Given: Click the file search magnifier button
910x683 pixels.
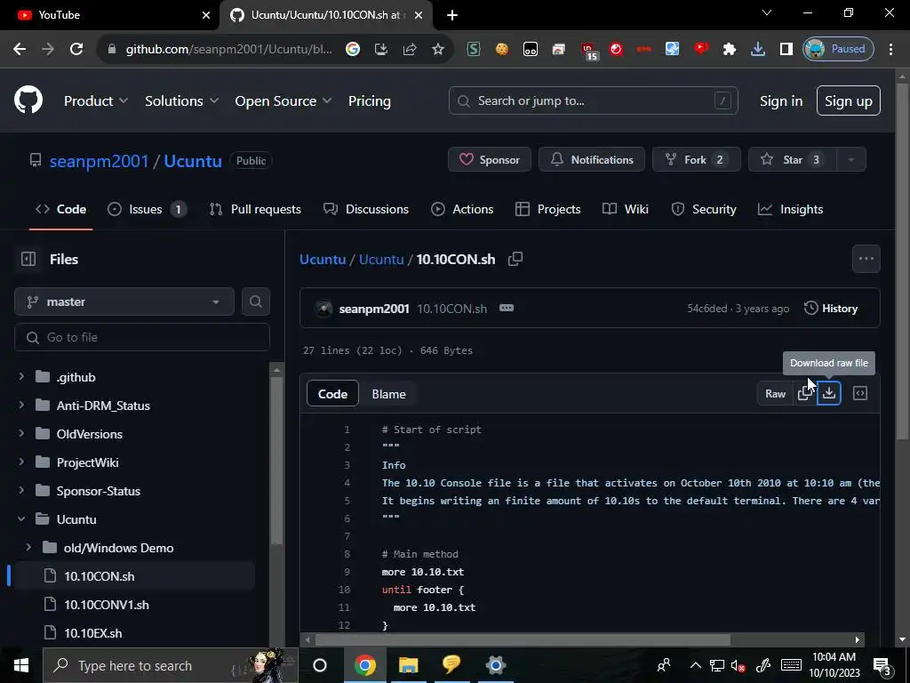Looking at the screenshot, I should coord(255,301).
